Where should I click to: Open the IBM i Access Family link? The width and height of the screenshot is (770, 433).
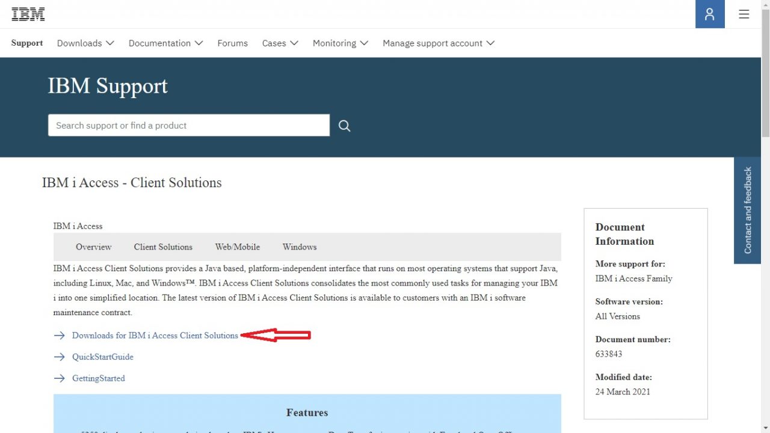[x=633, y=278]
